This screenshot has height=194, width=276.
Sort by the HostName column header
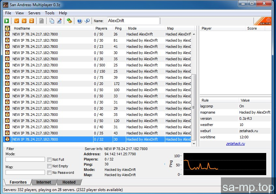(x=52, y=28)
